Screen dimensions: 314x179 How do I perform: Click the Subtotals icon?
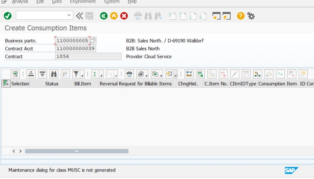[x=110, y=74]
